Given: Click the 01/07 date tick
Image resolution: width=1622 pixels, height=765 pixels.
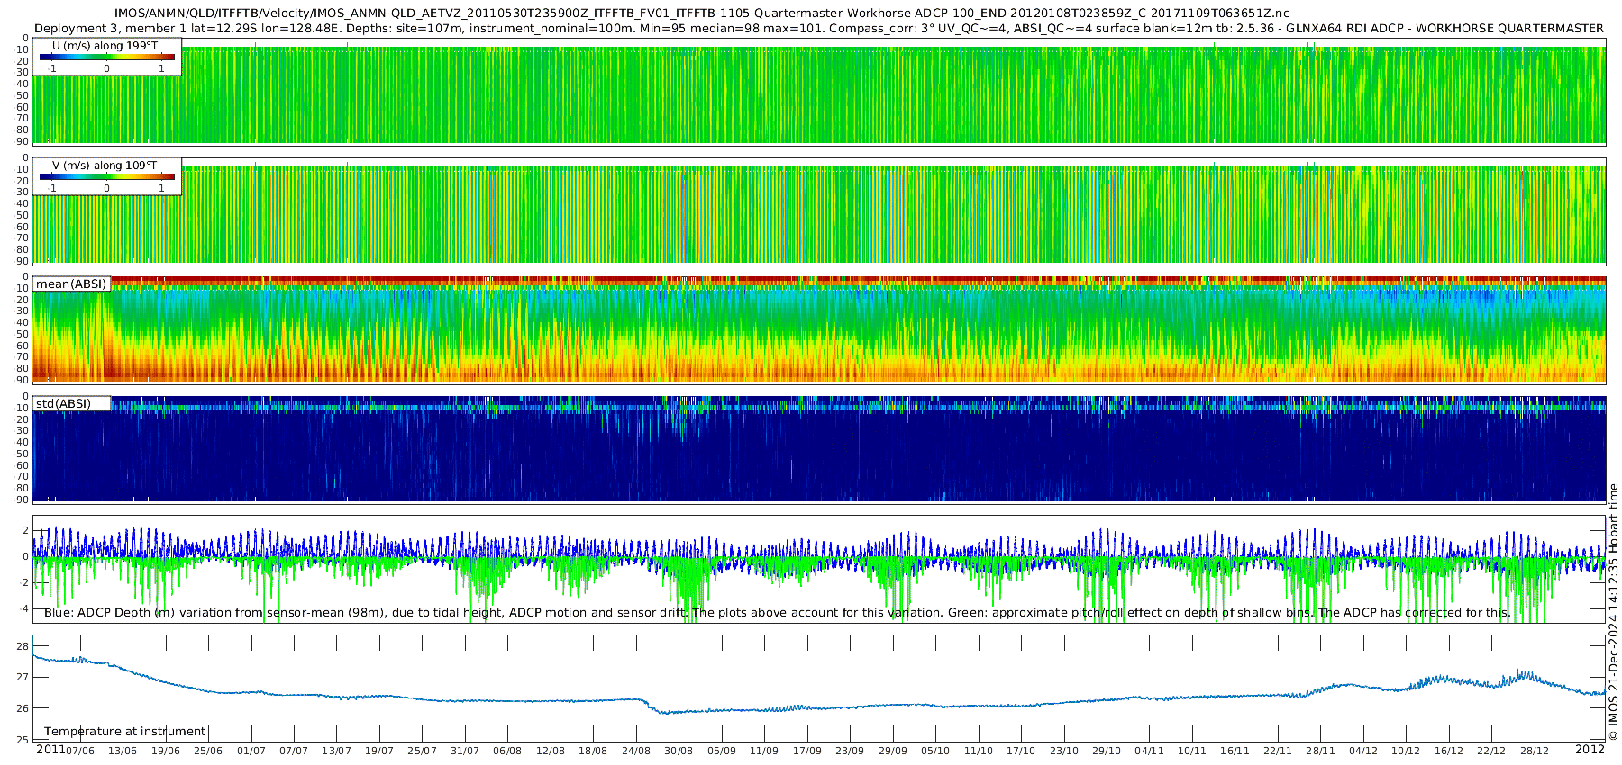Looking at the screenshot, I should (251, 751).
